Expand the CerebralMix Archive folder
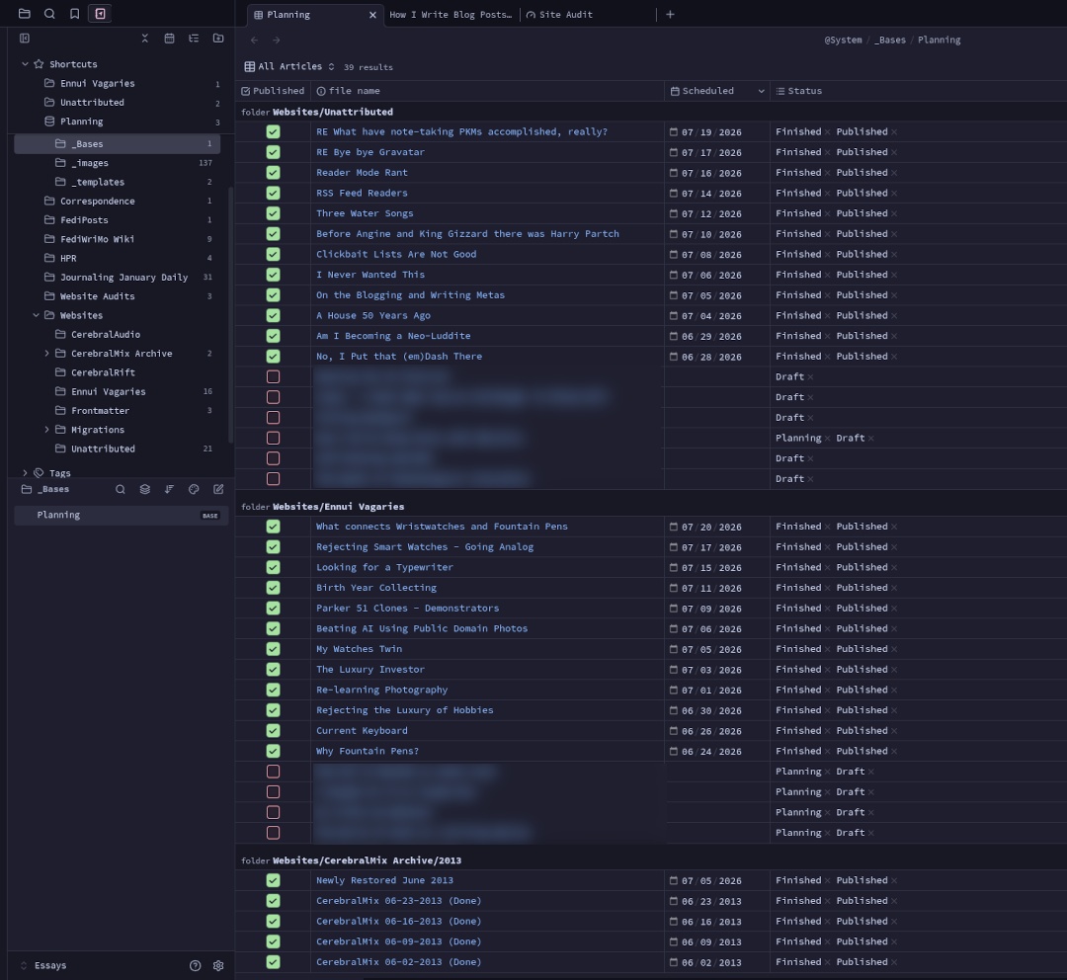Viewport: 1067px width, 980px height. 47,354
